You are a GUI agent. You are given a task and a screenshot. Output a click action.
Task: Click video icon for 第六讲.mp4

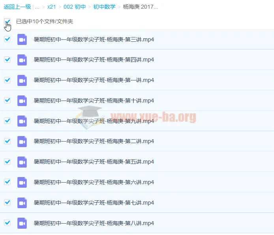[x=22, y=182]
